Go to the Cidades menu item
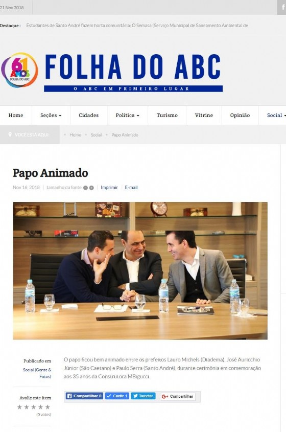Viewport: 286px width, 432px height. pyautogui.click(x=89, y=115)
